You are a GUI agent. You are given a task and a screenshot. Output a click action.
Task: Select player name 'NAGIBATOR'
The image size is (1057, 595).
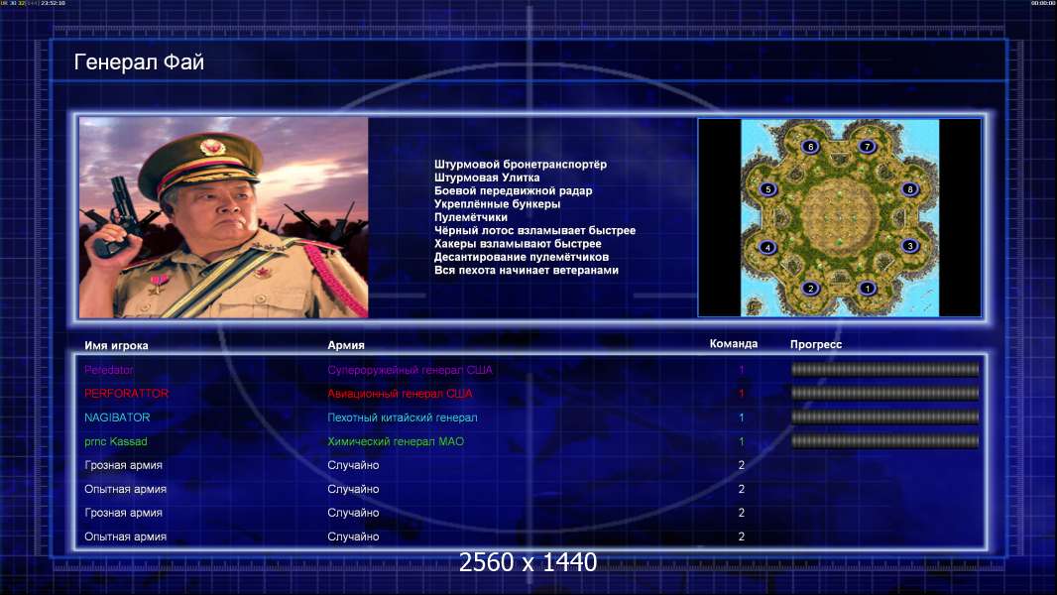[117, 417]
